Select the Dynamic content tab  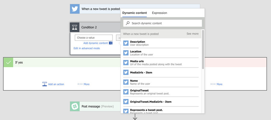[135, 13]
